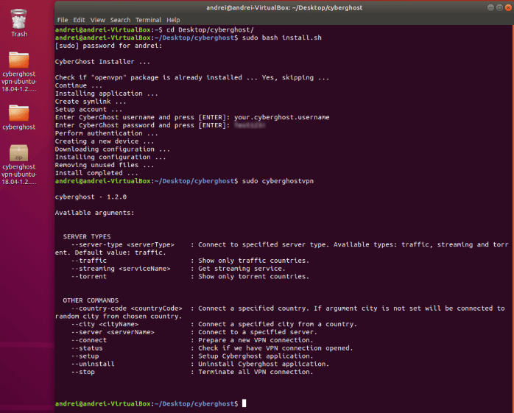Click the 'Install completed ...' line
Image resolution: width=514 pixels, height=413 pixels.
[x=96, y=173]
